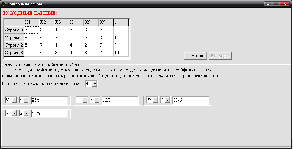Open the δ1 variable dropdown
The width and height of the screenshot is (293, 149).
[14, 100]
